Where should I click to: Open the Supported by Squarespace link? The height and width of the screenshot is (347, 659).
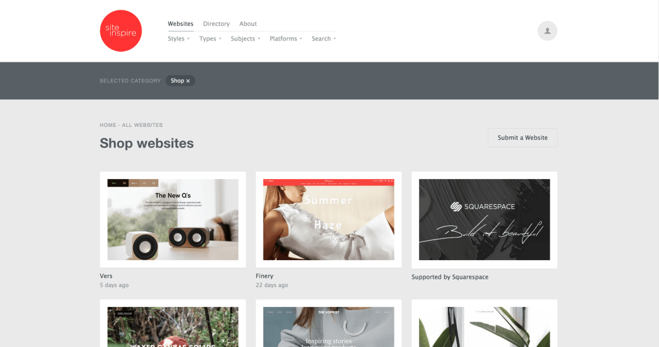click(x=450, y=277)
